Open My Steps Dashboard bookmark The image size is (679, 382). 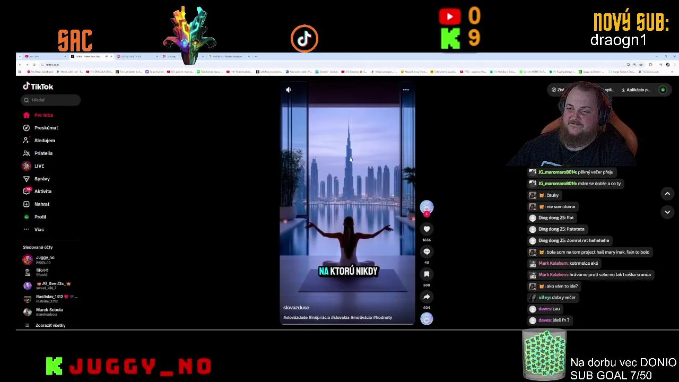pos(40,72)
